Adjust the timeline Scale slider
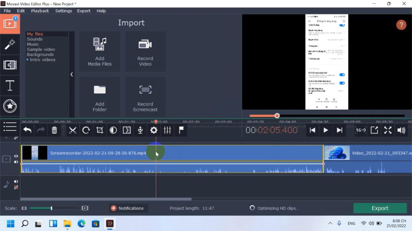 point(51,208)
